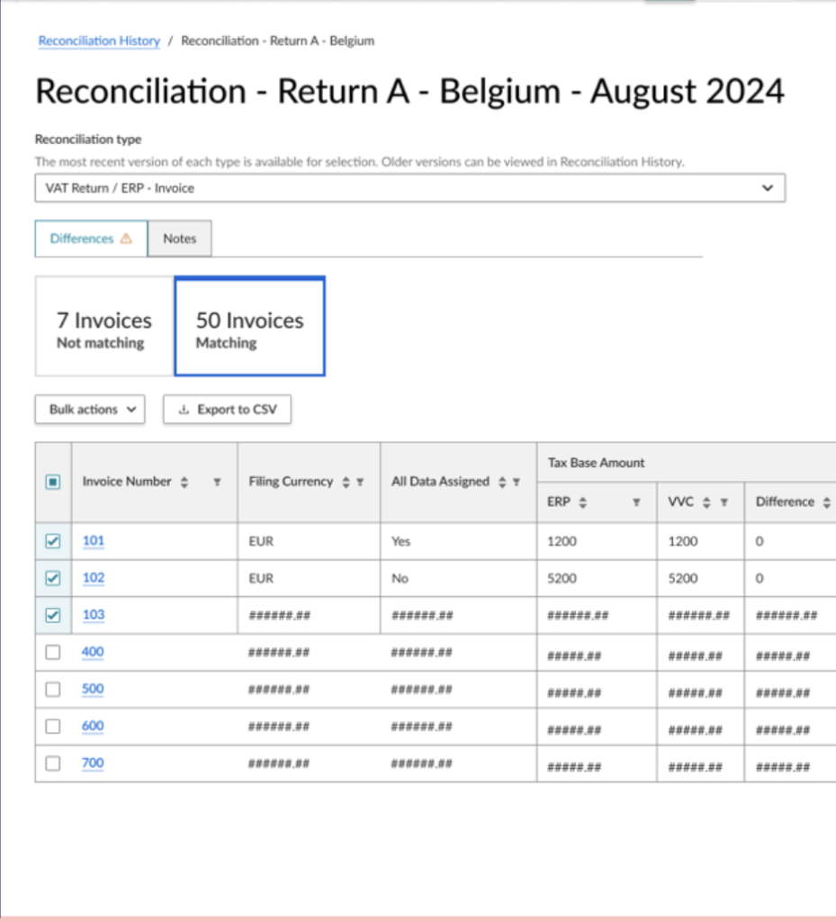Open invoice 600 link

[93, 727]
